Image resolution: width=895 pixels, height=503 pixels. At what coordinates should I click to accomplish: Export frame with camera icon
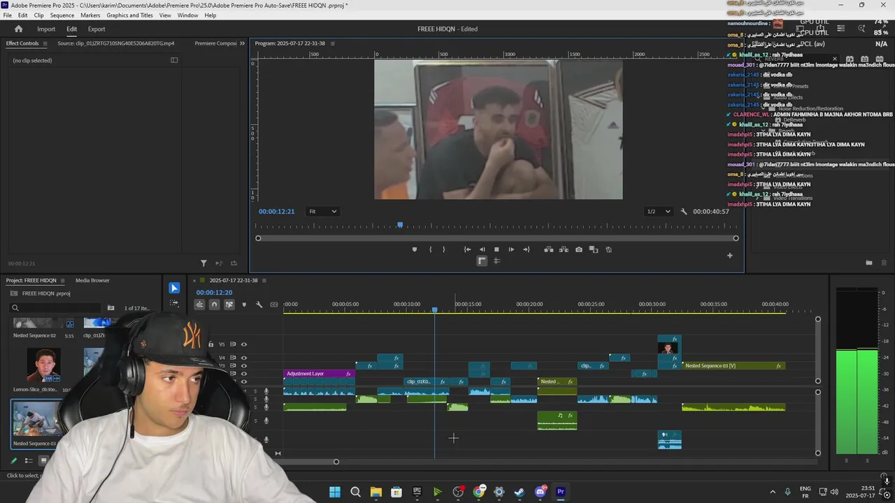[x=579, y=249]
